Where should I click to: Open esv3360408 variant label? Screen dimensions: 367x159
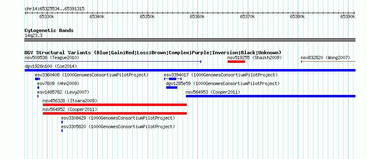(92, 75)
